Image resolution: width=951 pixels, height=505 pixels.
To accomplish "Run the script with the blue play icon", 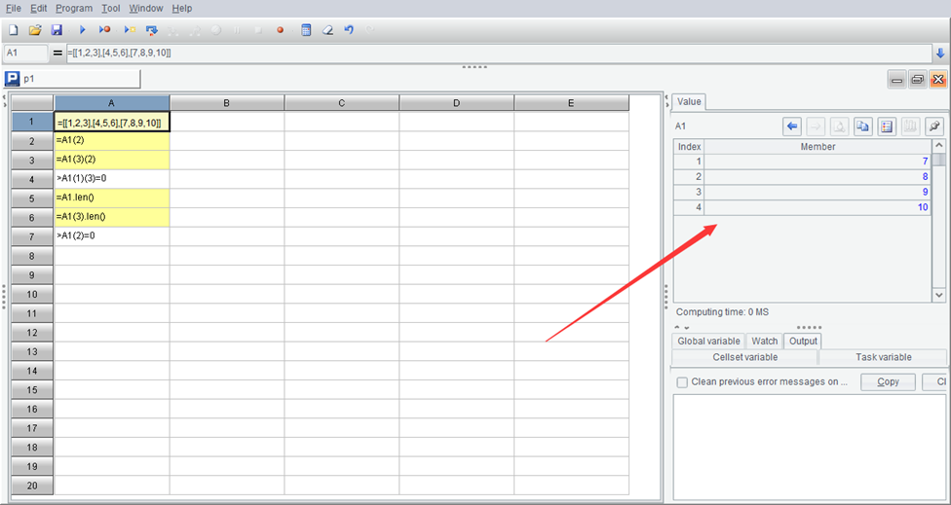I will [x=83, y=30].
